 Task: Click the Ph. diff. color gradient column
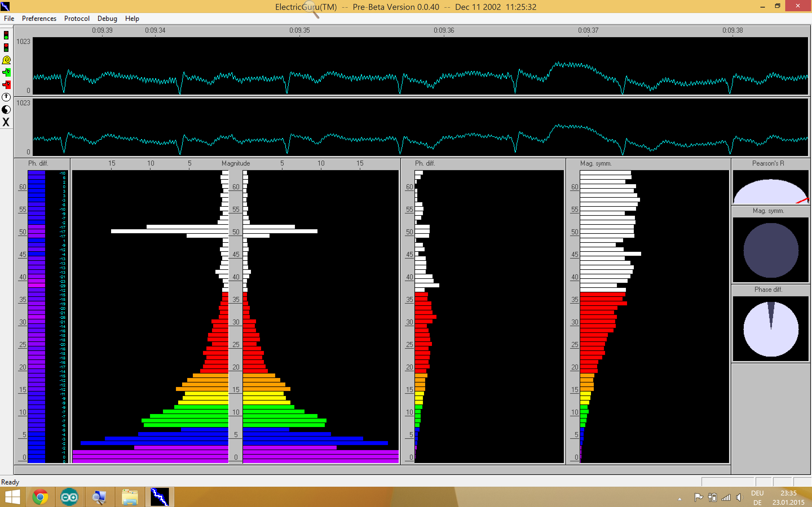point(36,315)
